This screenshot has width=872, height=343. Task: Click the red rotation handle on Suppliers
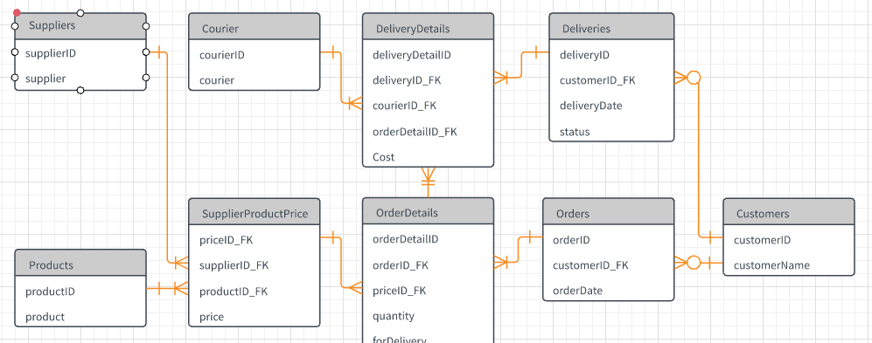coord(17,12)
